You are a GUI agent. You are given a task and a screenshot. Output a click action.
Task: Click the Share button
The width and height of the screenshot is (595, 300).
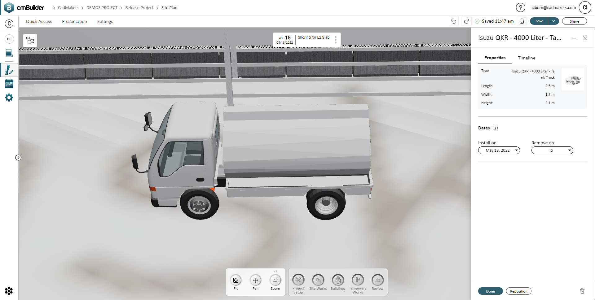point(574,21)
